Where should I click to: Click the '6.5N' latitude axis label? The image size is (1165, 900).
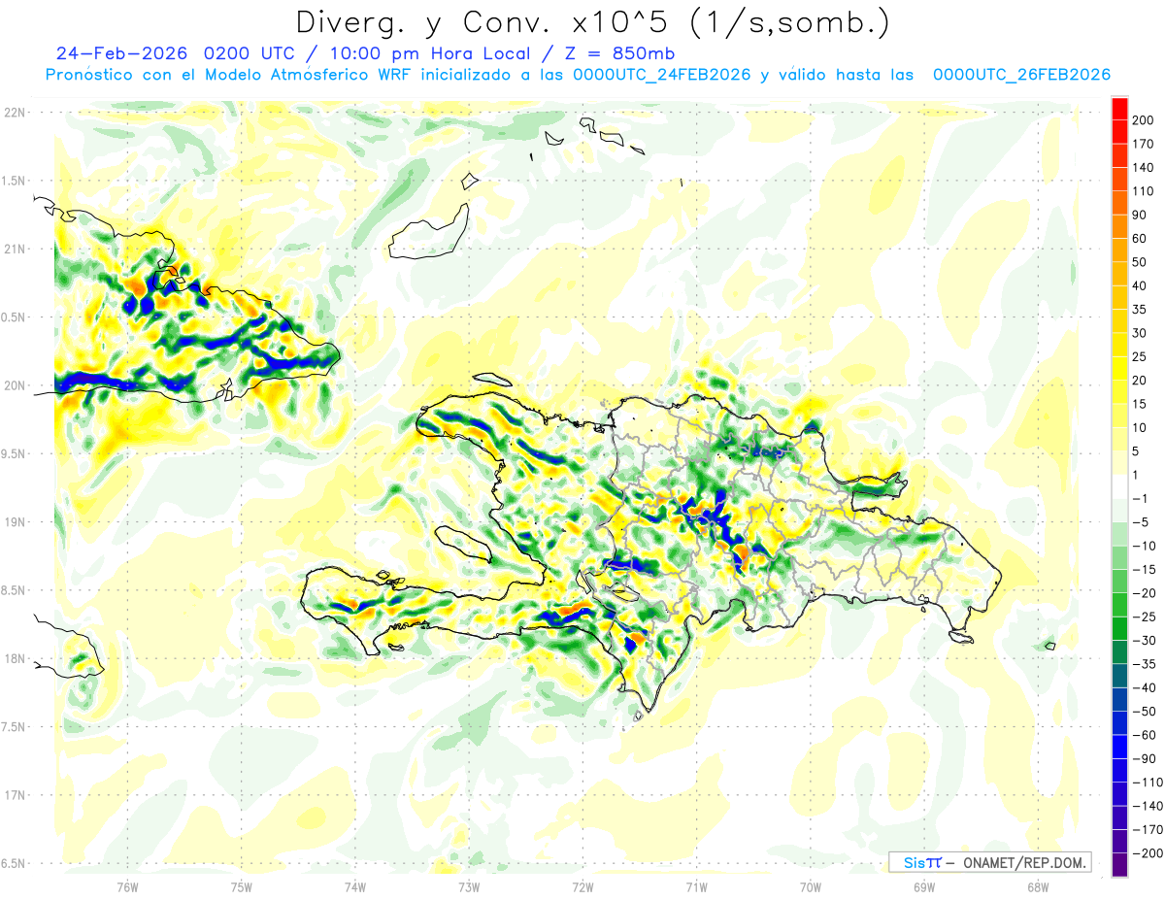click(x=15, y=864)
